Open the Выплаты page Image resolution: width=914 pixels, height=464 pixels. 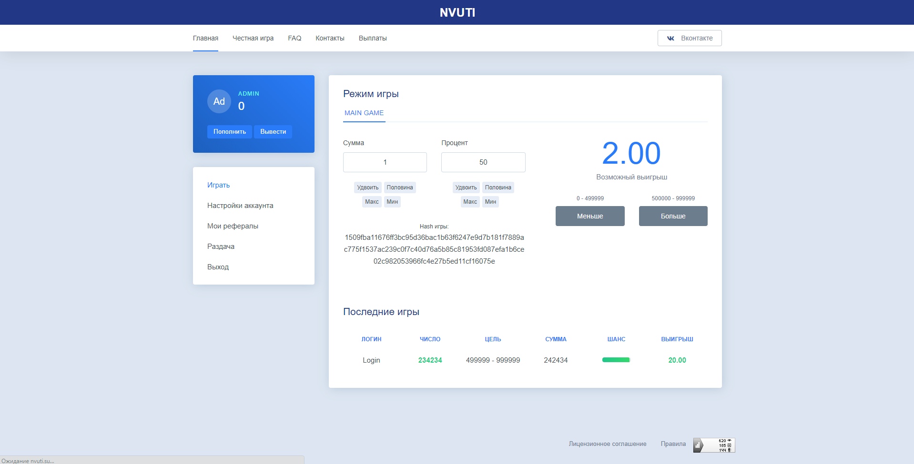click(x=373, y=38)
